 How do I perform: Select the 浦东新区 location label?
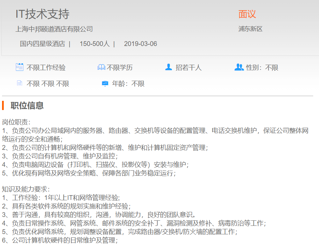(x=250, y=29)
